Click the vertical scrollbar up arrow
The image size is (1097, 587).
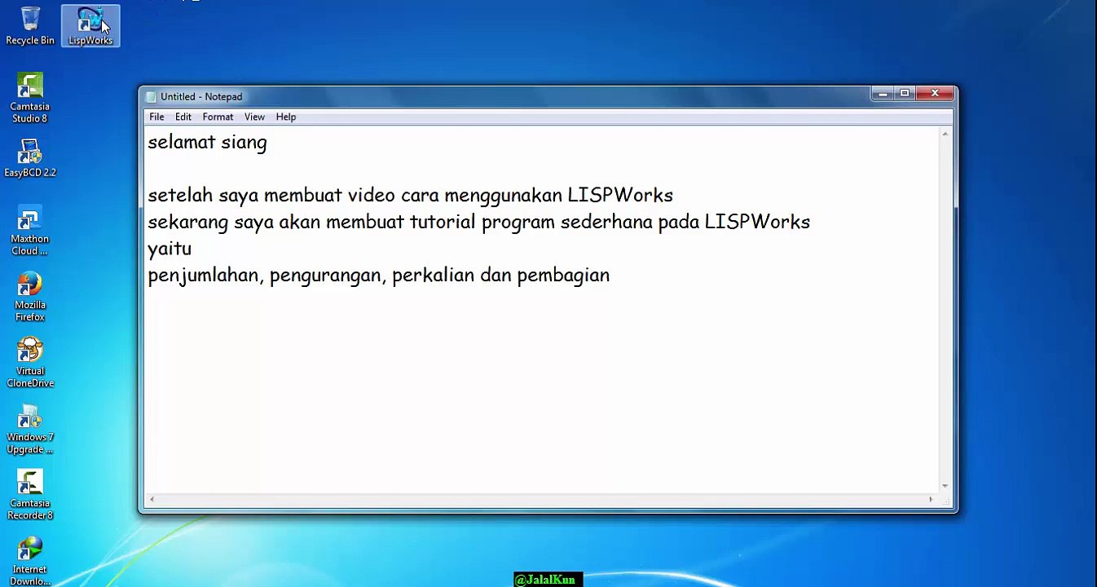tap(945, 134)
